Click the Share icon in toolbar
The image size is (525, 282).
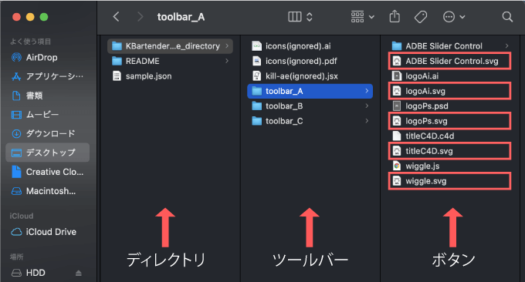pyautogui.click(x=395, y=16)
